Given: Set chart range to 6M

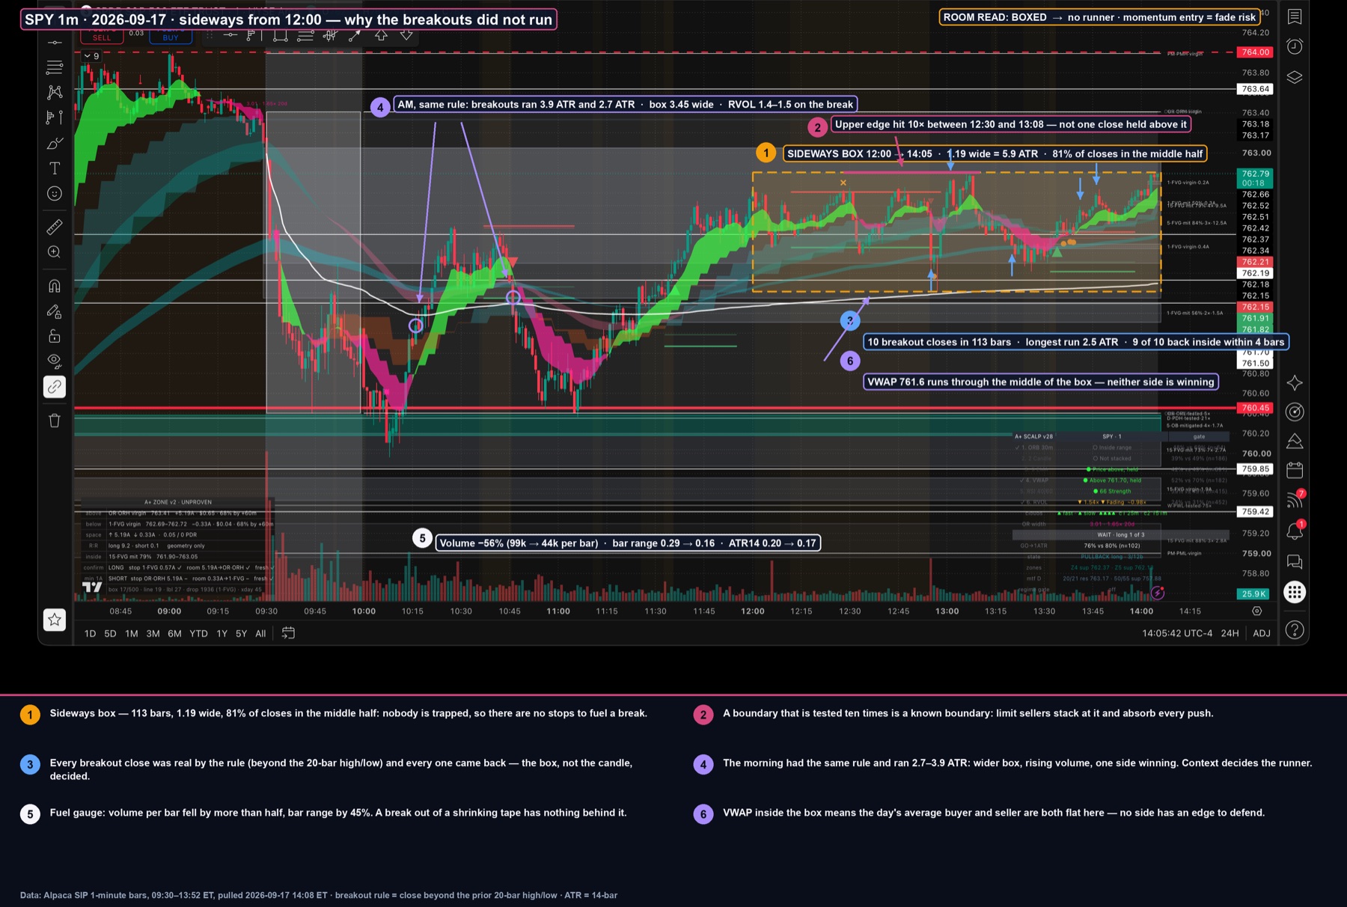Looking at the screenshot, I should [x=174, y=634].
